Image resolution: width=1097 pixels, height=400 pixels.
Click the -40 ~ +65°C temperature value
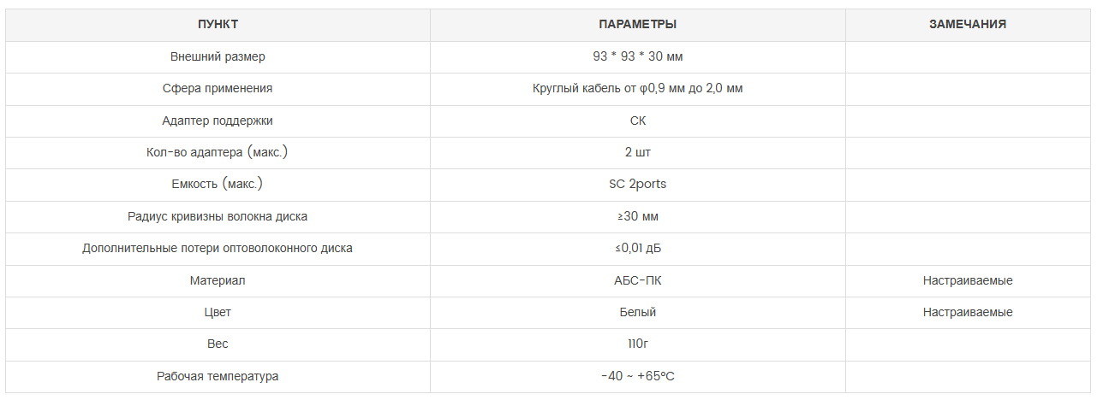pos(637,376)
